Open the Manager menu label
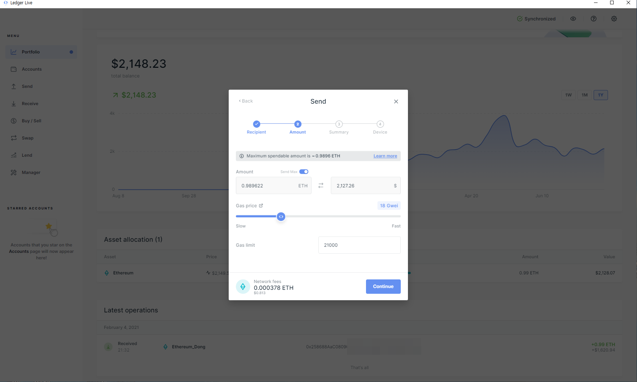The image size is (637, 382). point(31,173)
